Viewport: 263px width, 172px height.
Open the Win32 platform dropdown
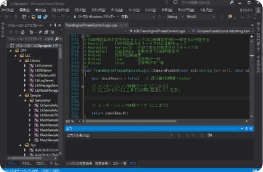coord(201,17)
